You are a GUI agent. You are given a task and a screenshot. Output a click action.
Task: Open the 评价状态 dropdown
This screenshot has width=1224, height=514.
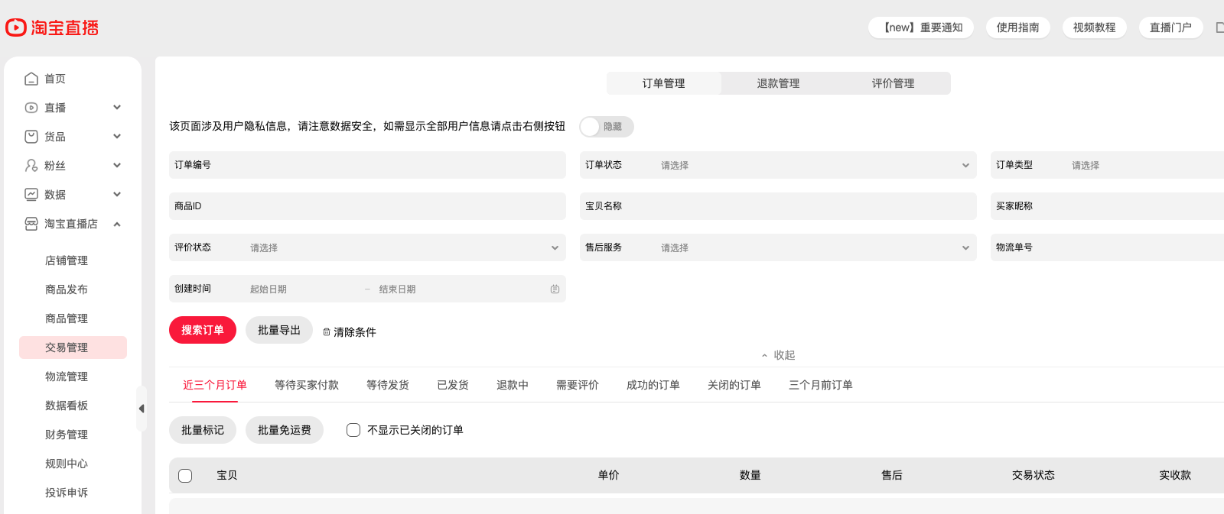point(367,247)
